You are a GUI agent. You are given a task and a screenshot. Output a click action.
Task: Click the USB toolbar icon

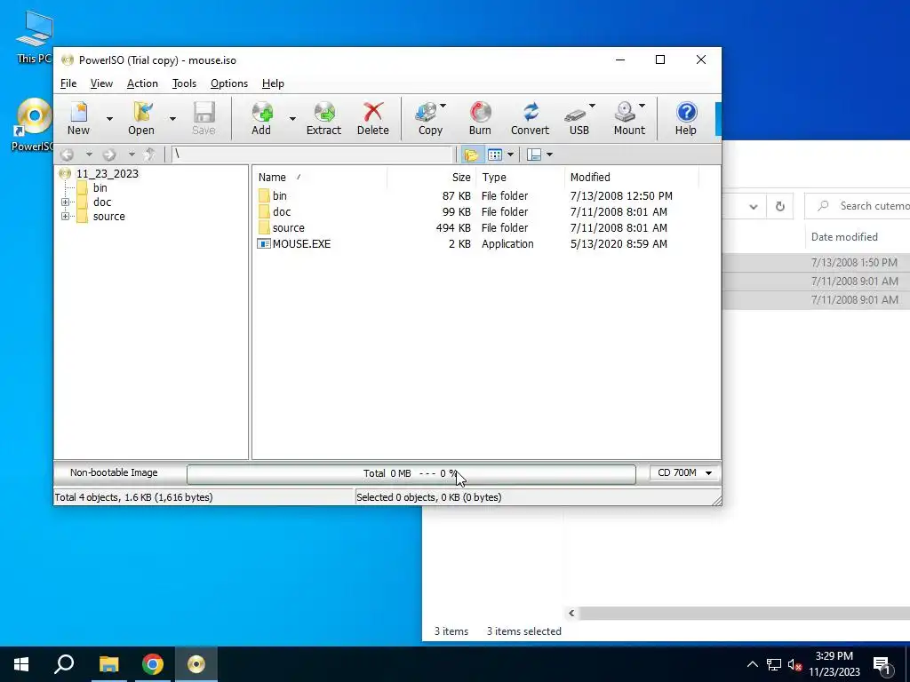coord(577,118)
